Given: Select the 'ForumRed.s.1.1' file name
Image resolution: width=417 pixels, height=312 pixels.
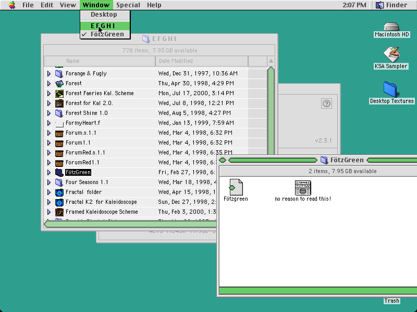Looking at the screenshot, I should [85, 153].
